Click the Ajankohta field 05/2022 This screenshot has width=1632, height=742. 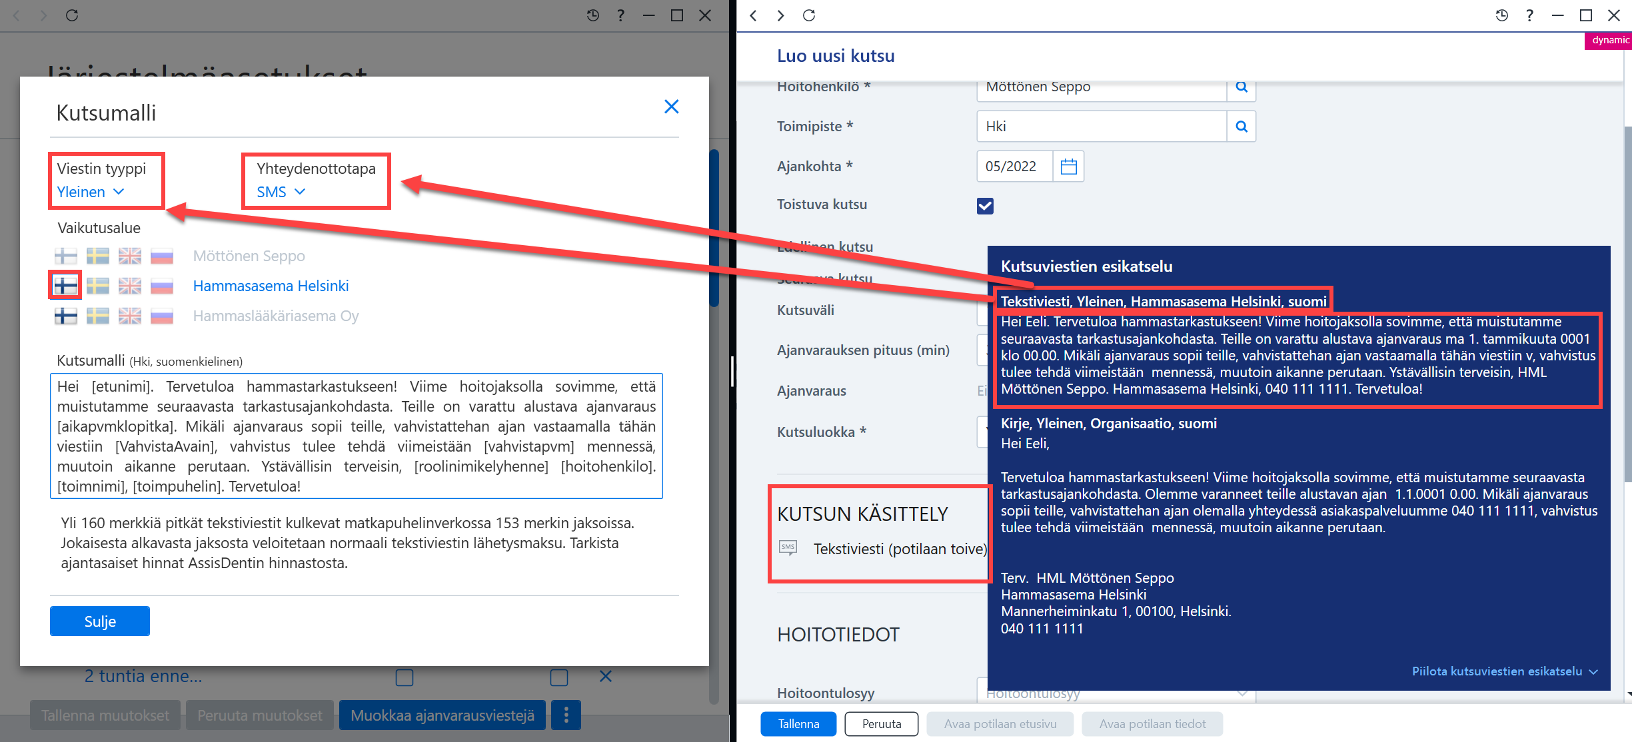tap(1015, 166)
